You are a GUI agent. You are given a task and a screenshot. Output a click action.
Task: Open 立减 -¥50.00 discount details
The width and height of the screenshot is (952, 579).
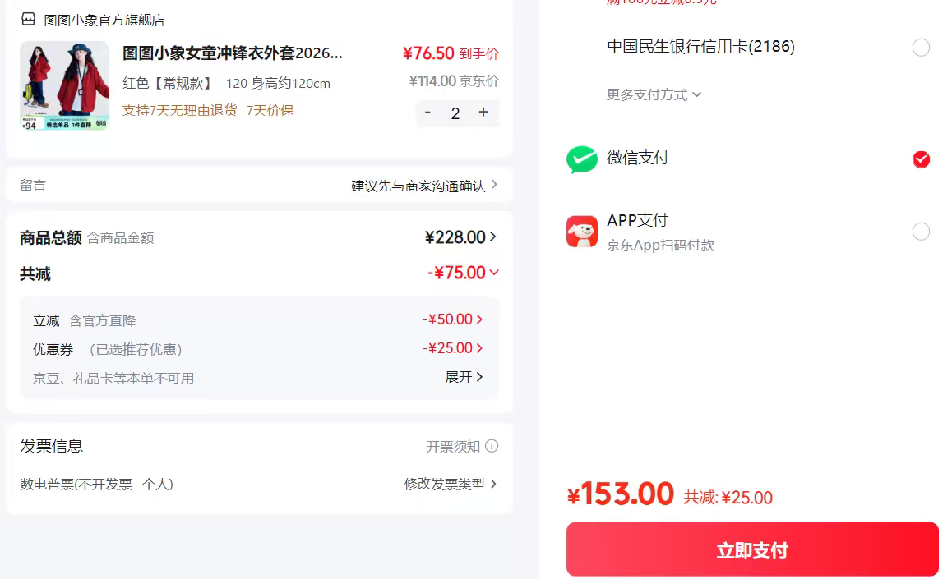tap(479, 319)
